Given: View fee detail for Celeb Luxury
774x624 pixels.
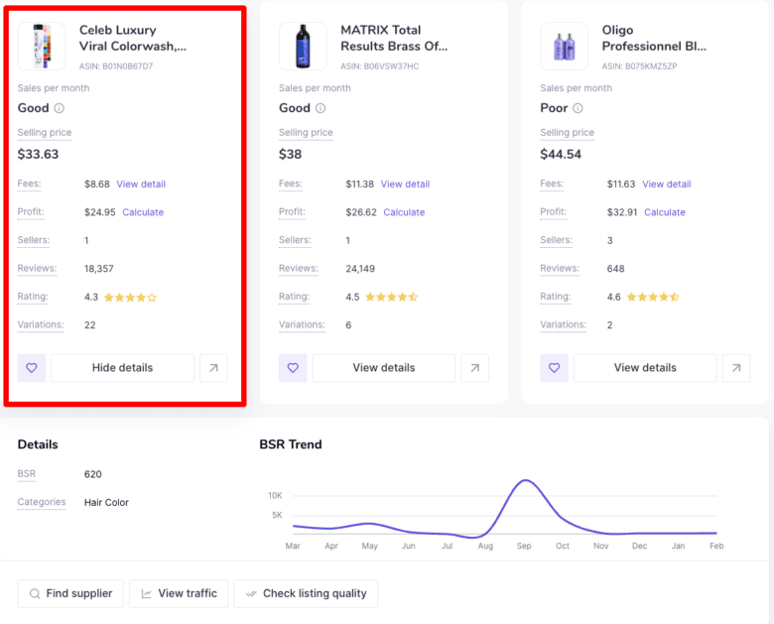Looking at the screenshot, I should pyautogui.click(x=141, y=185).
